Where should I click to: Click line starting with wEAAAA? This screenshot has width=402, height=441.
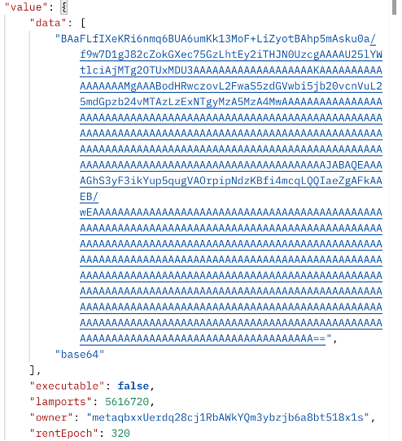tap(231, 212)
